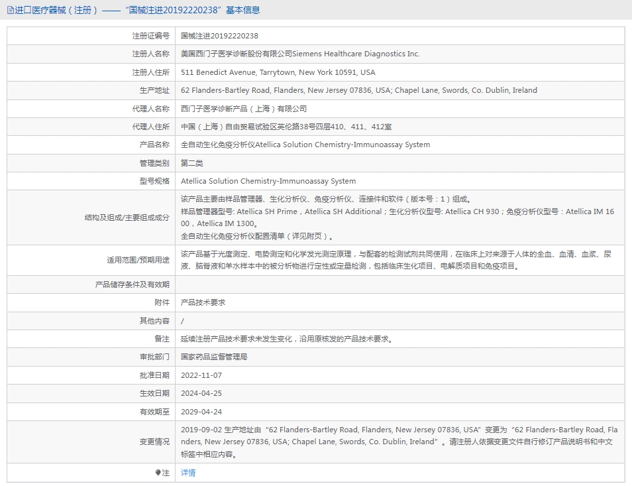Select the 第二类 value
Viewport: 632px width, 486px height.
click(192, 163)
